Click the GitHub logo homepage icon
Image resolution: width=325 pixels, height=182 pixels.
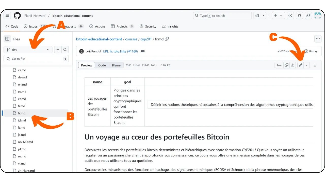[17, 16]
